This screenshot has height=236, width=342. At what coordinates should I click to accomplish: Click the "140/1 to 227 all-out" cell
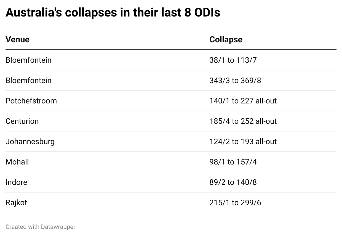click(243, 101)
